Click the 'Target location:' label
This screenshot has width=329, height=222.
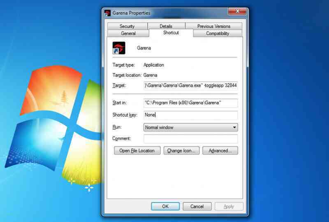tap(127, 75)
